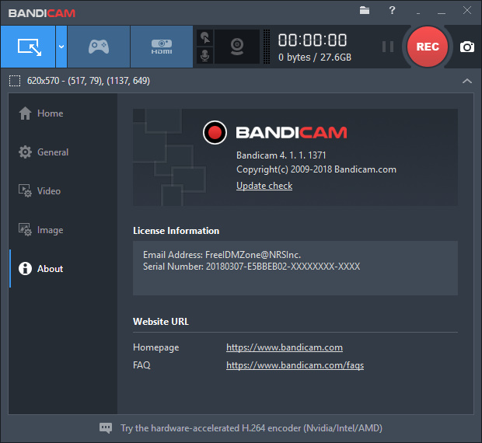
Task: Toggle the mouse cursor effect icon
Action: pyautogui.click(x=204, y=38)
